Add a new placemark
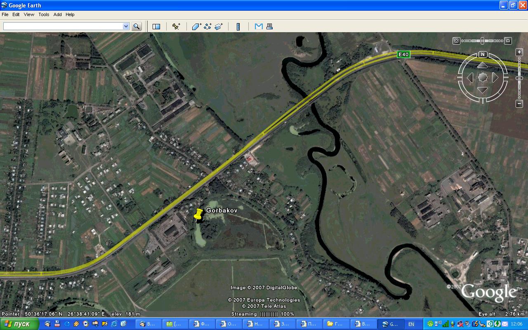Image resolution: width=528 pixels, height=330 pixels. click(176, 26)
